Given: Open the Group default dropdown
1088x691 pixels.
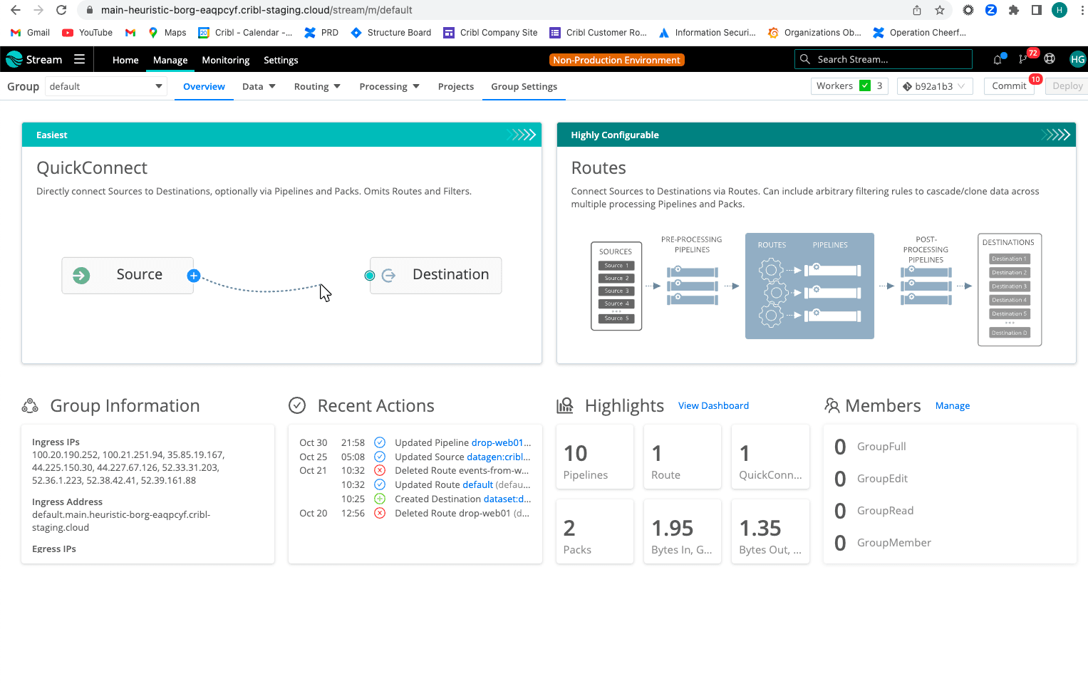Looking at the screenshot, I should coord(105,86).
